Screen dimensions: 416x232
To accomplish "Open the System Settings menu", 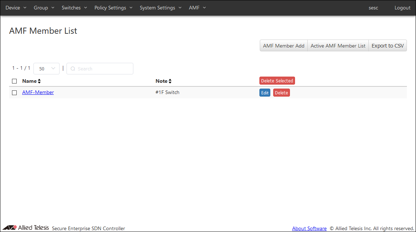I will pos(160,8).
